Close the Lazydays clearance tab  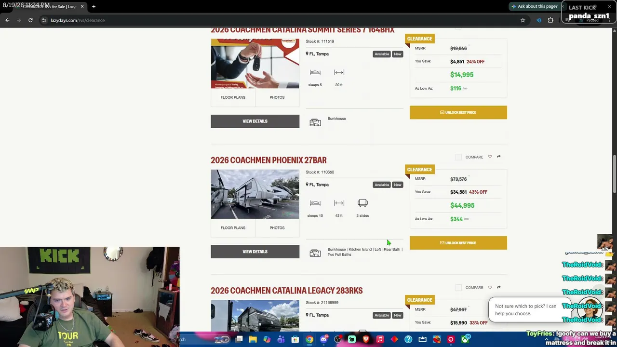tap(82, 7)
